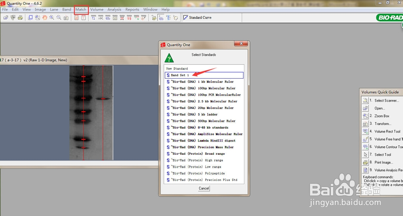This screenshot has height=216, width=403.
Task: Open the View menu
Action: click(27, 10)
